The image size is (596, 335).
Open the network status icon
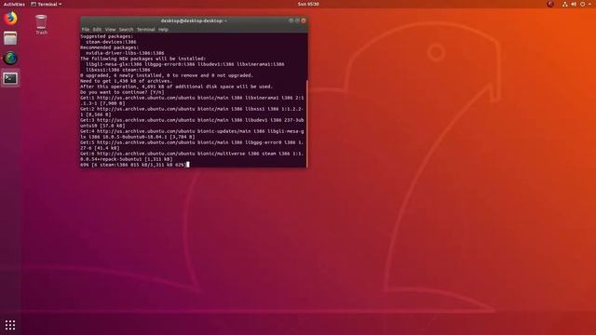pyautogui.click(x=565, y=4)
